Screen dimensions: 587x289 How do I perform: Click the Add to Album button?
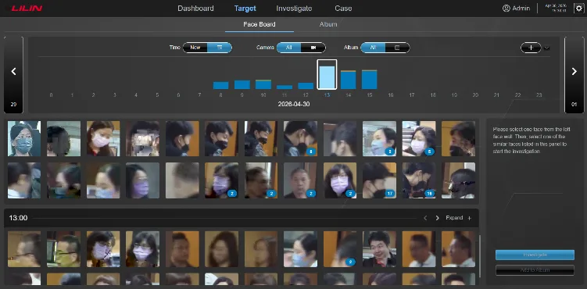click(x=535, y=270)
